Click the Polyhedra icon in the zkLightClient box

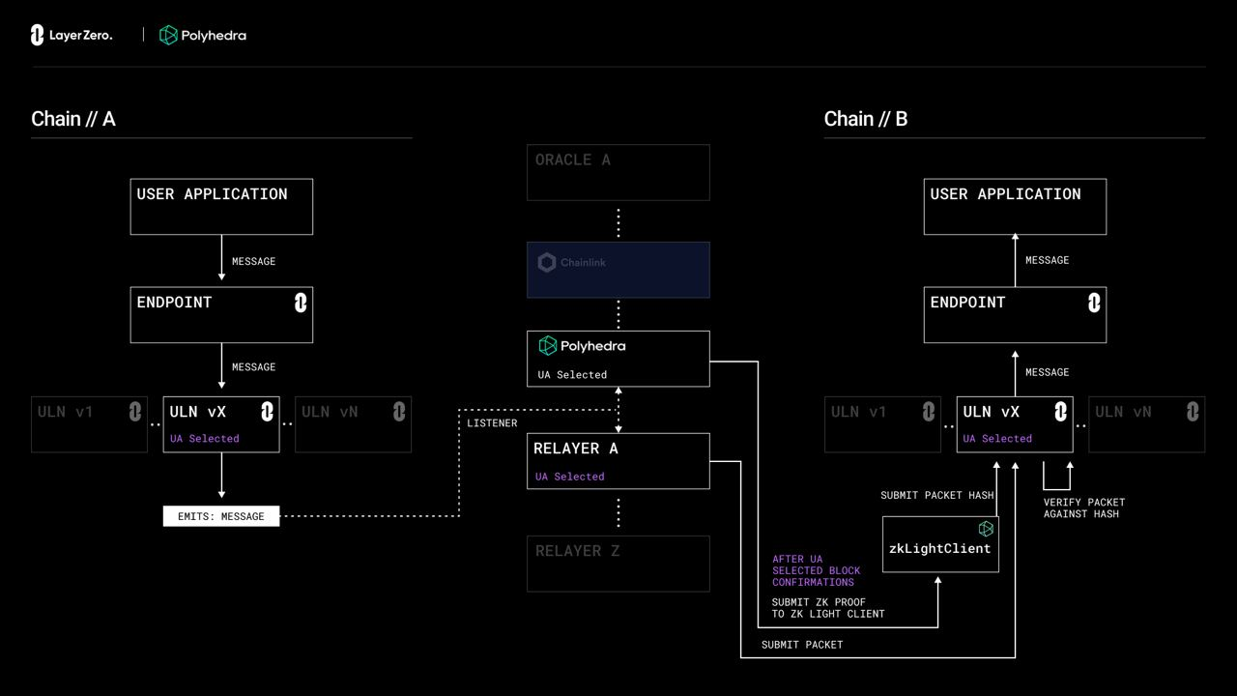(986, 529)
